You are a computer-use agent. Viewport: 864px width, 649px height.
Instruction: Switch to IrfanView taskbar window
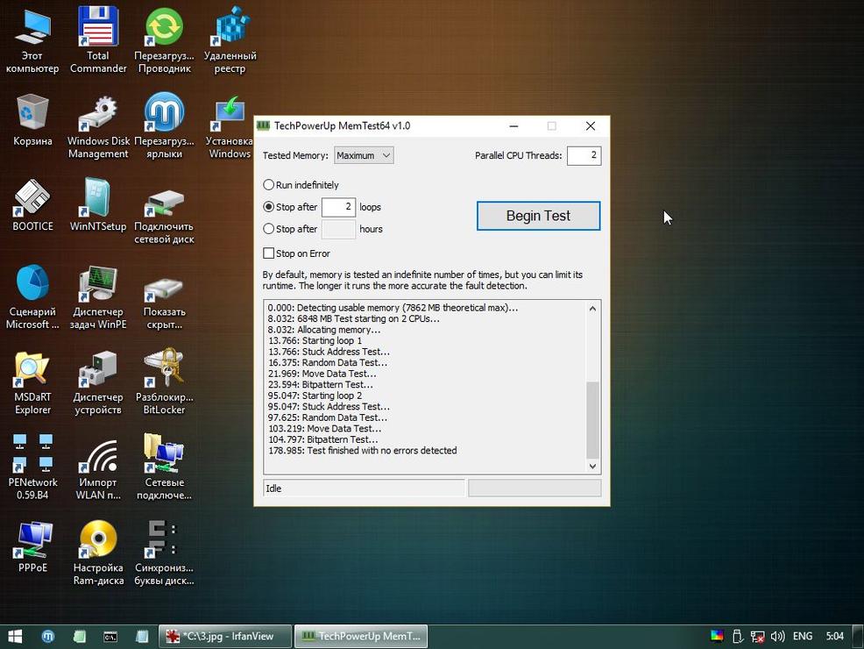click(x=225, y=637)
